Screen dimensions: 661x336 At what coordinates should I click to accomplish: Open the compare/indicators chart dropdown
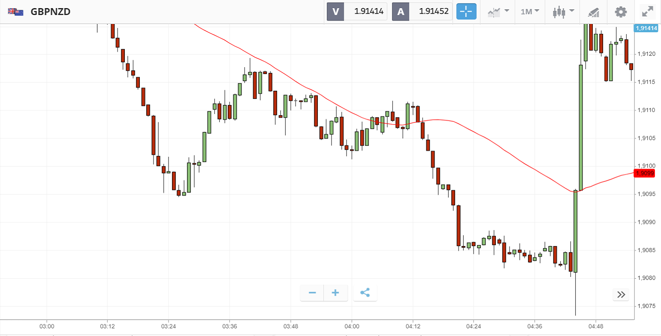(498, 12)
